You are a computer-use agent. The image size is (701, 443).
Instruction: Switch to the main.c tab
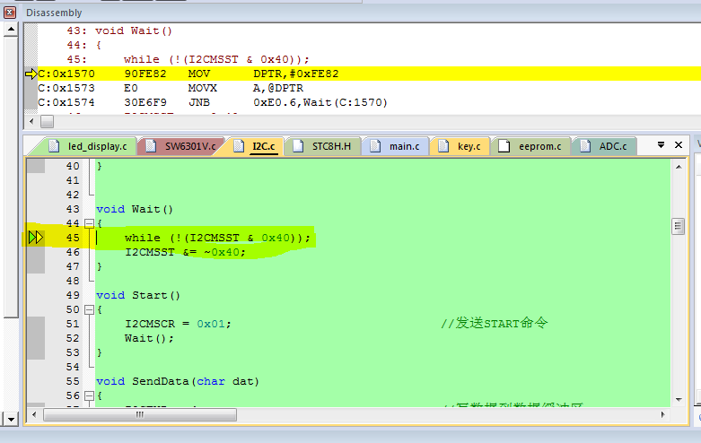click(x=396, y=146)
